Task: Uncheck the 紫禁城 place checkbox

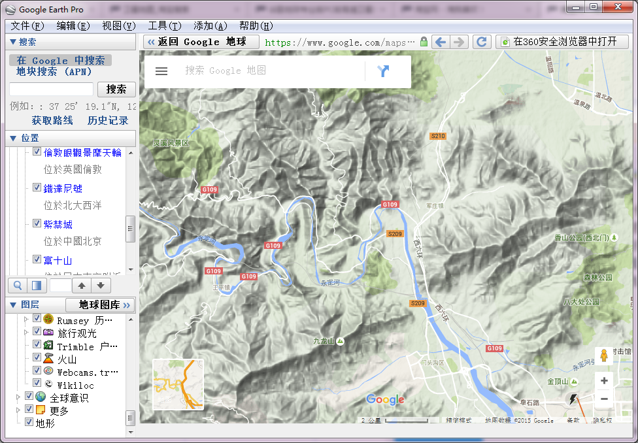Action: pyautogui.click(x=37, y=223)
